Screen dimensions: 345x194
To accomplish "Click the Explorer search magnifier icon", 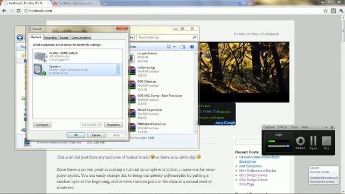I will tap(194, 37).
